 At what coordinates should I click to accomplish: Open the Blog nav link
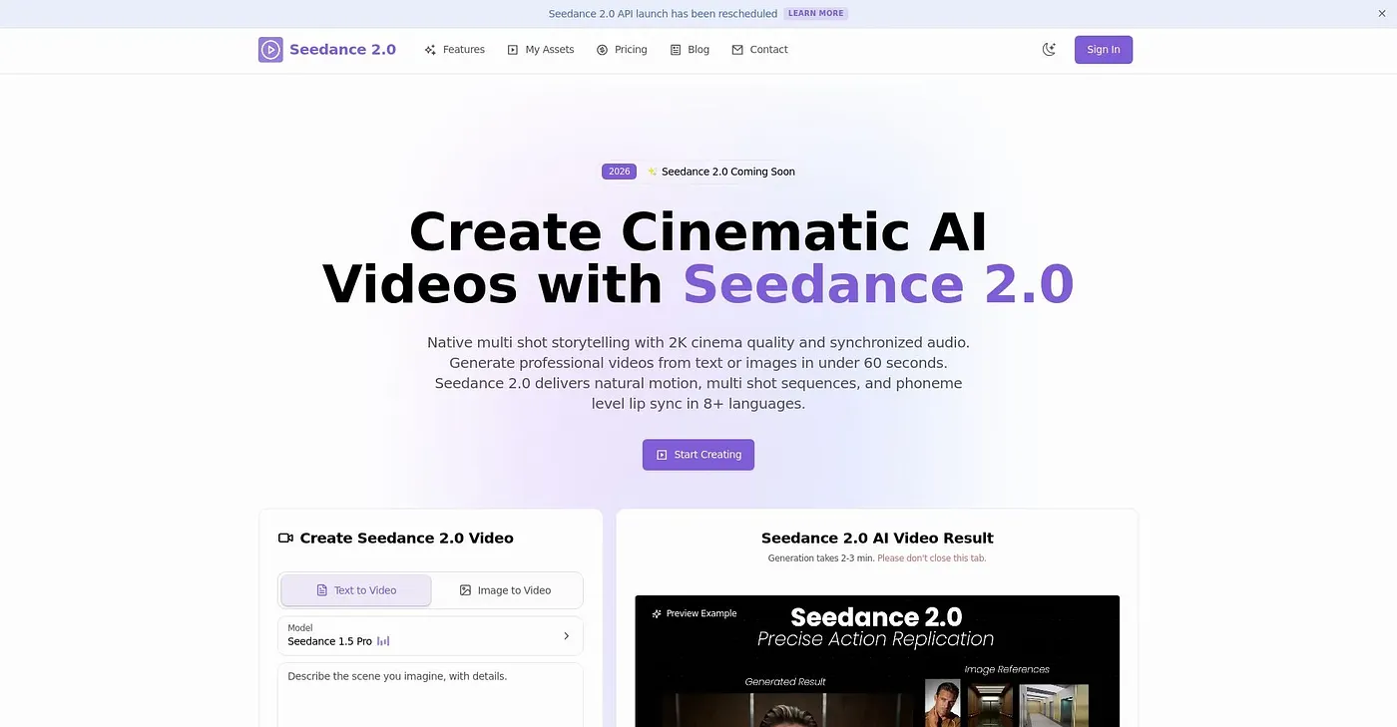pos(690,50)
